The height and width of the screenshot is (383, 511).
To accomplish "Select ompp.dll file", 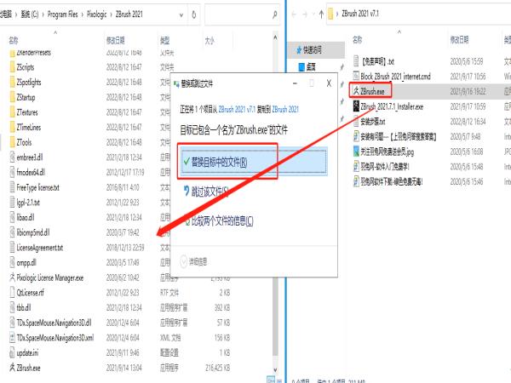I will [x=26, y=262].
